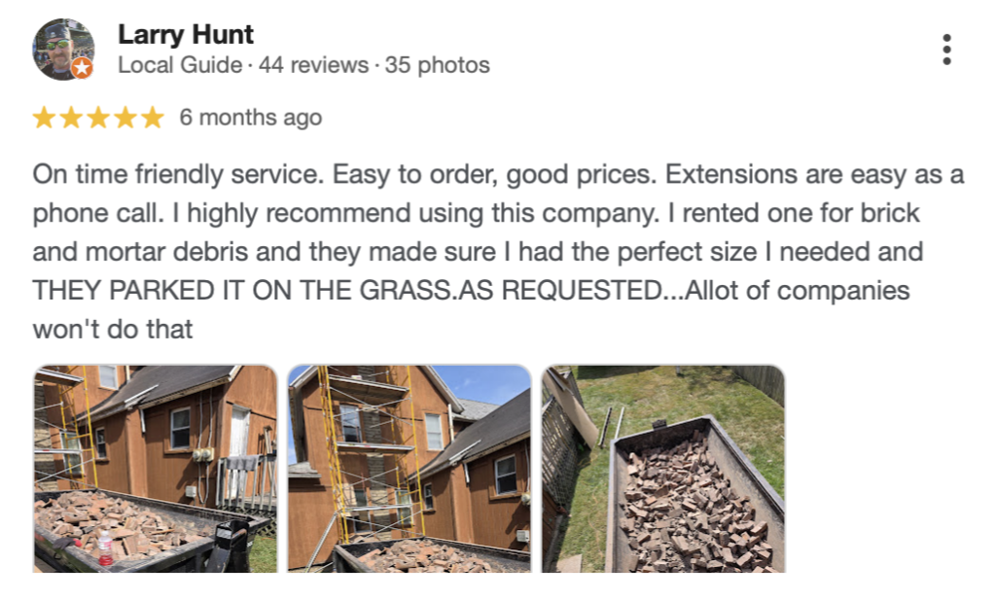Click the fourth yellow rating star
This screenshot has height=601, width=996.
coord(125,119)
